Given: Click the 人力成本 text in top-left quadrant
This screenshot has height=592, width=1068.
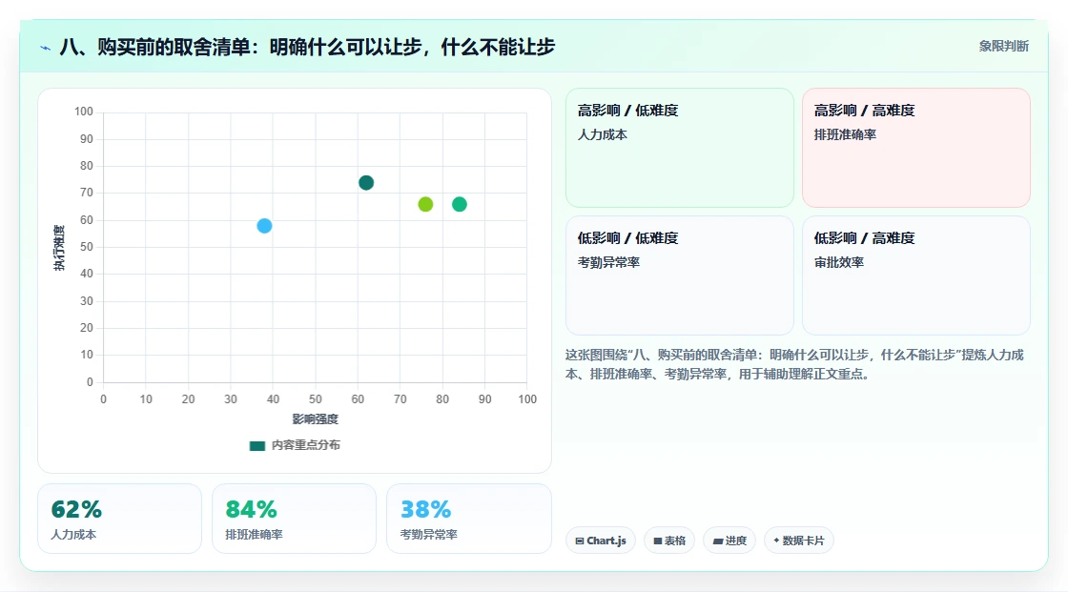Looking at the screenshot, I should coord(602,134).
